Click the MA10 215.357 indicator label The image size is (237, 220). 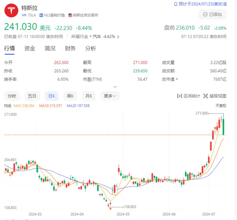[50, 106]
